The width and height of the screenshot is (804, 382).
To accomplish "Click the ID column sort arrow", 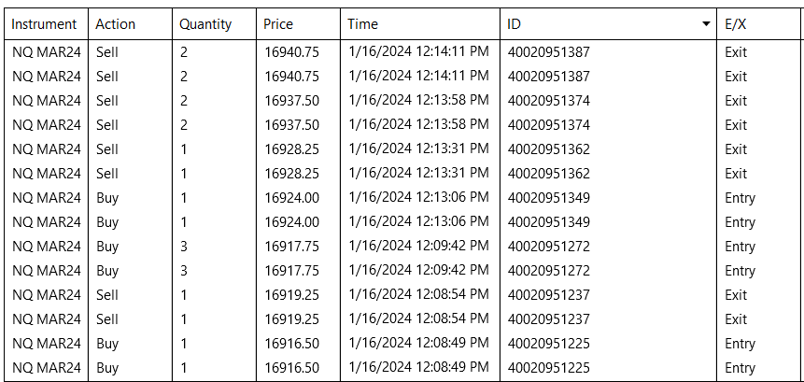I will coord(705,23).
